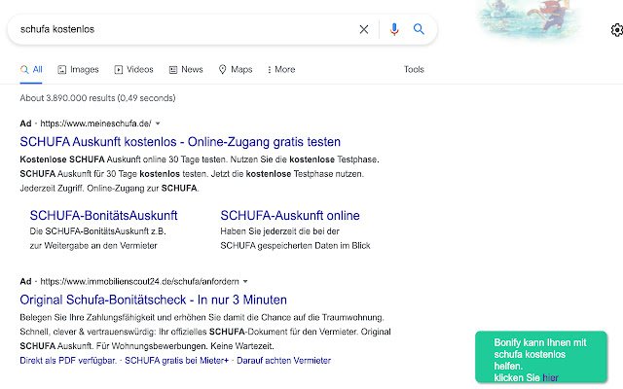Open the SCHUFA-Auskunft online sitelink
The width and height of the screenshot is (623, 389).
[x=290, y=215]
